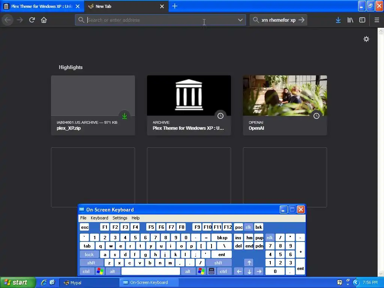Open the OpenAI highlight card
This screenshot has width=384, height=288.
(285, 105)
